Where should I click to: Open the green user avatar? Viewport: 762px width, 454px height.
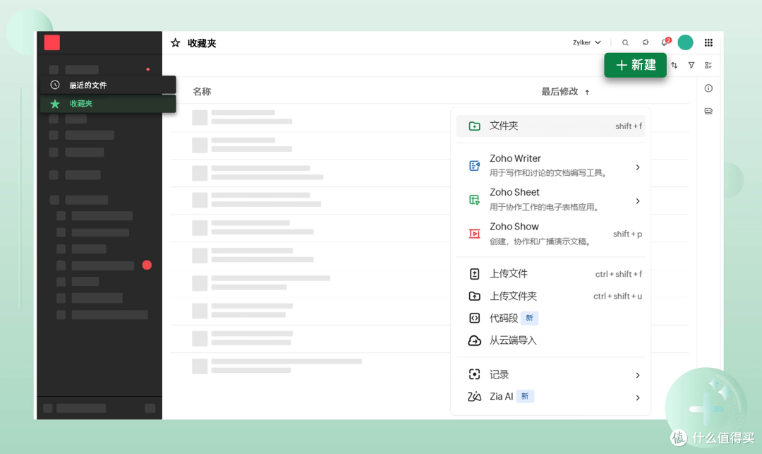click(685, 43)
